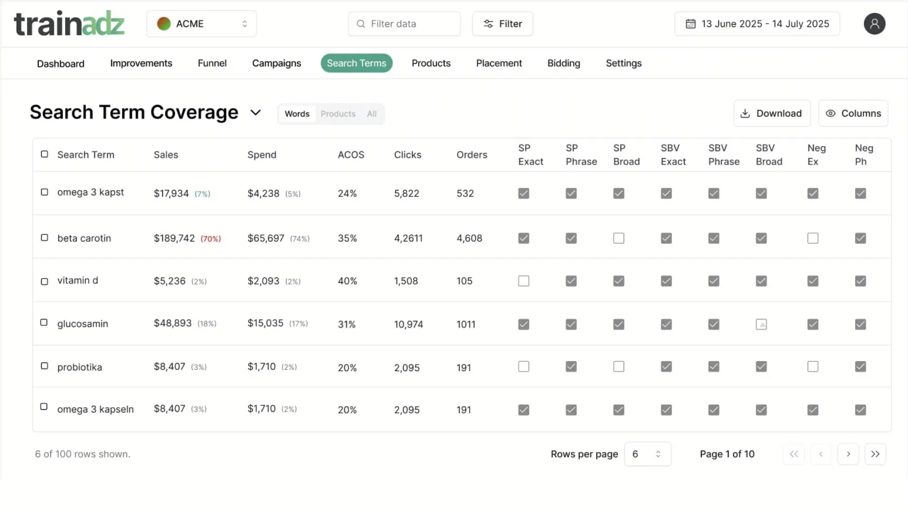The image size is (908, 511).
Task: Select the row checkbox for glucosamin
Action: [x=44, y=323]
